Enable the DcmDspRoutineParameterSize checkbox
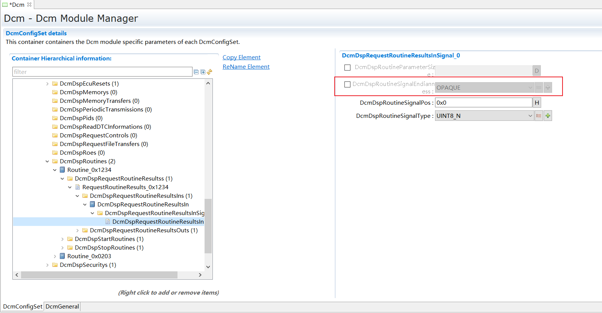 pyautogui.click(x=347, y=68)
